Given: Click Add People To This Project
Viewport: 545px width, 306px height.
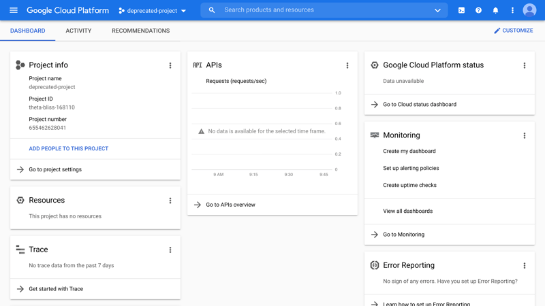Looking at the screenshot, I should [69, 148].
